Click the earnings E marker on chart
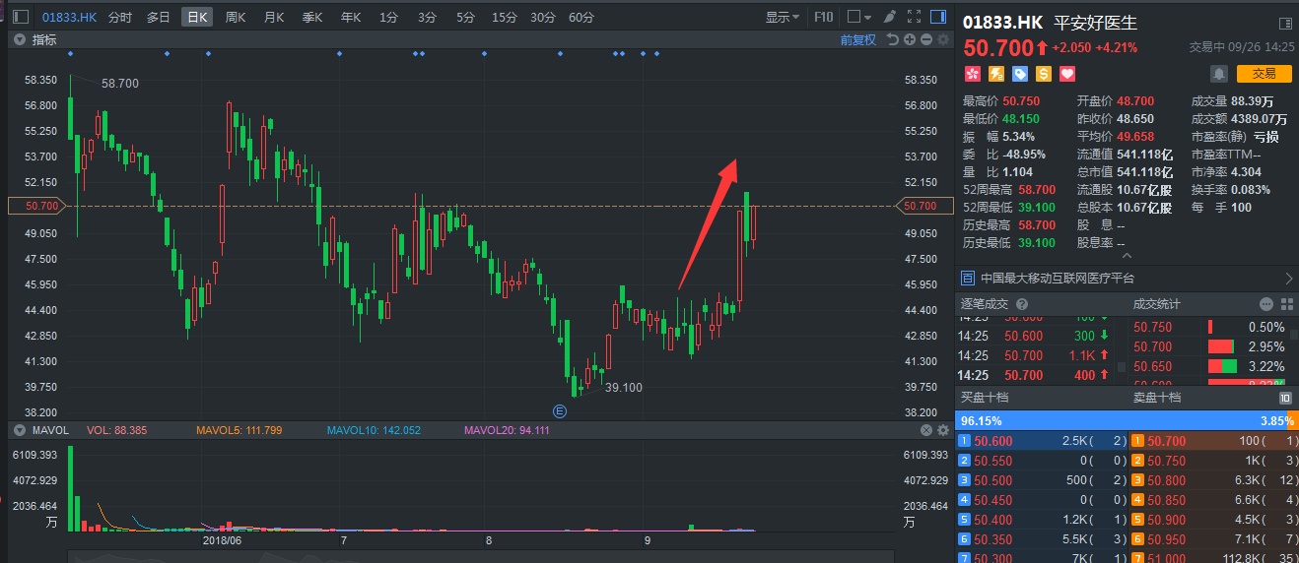This screenshot has height=563, width=1299. (x=559, y=409)
